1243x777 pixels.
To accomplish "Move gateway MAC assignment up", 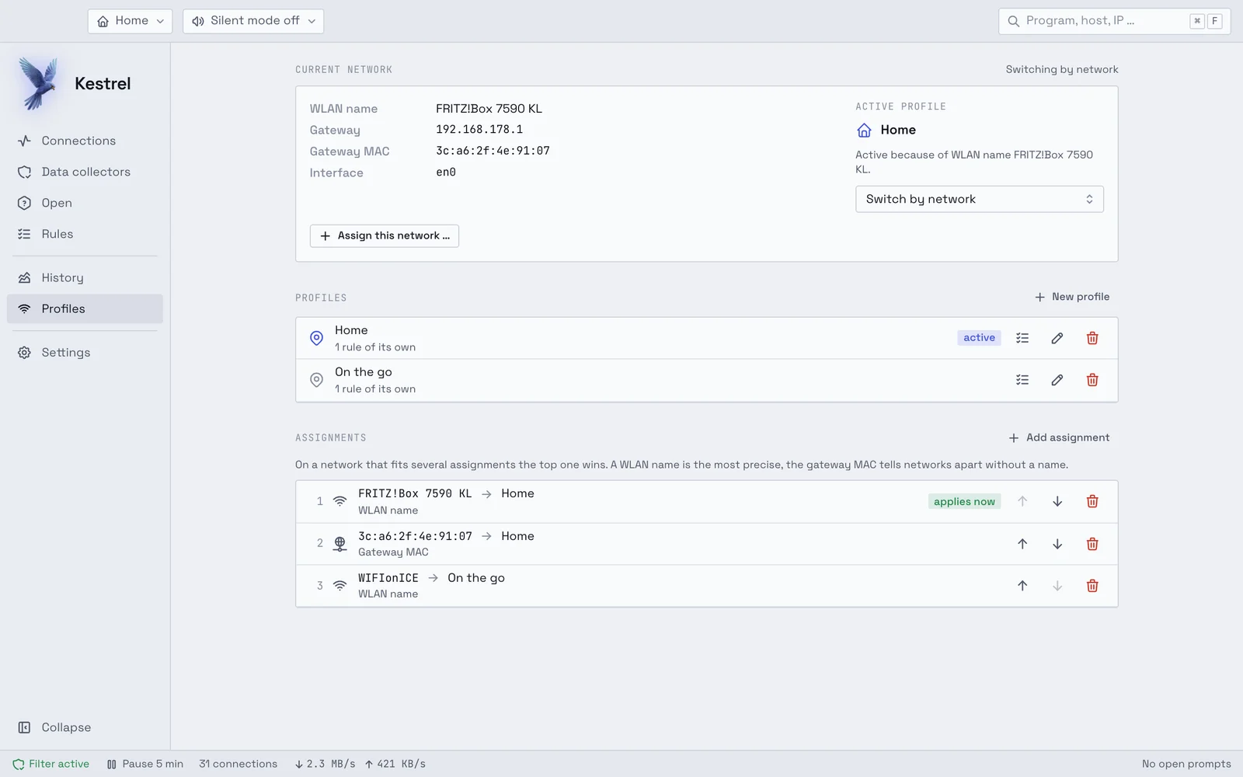I will click(1022, 544).
